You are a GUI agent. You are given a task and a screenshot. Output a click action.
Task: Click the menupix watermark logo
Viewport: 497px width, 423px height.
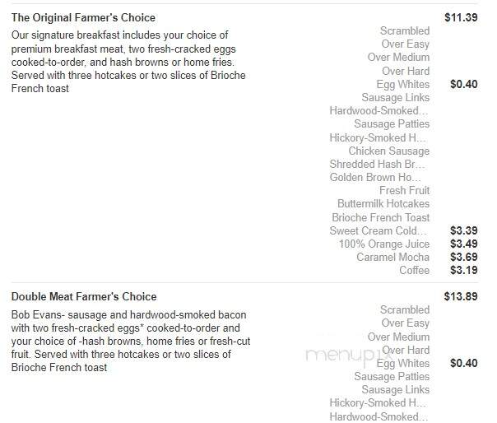coord(347,356)
